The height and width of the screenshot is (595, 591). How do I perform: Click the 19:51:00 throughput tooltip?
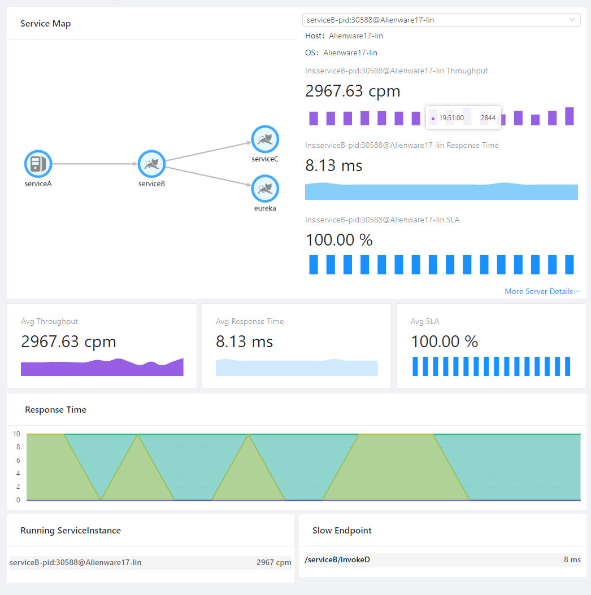coord(463,118)
